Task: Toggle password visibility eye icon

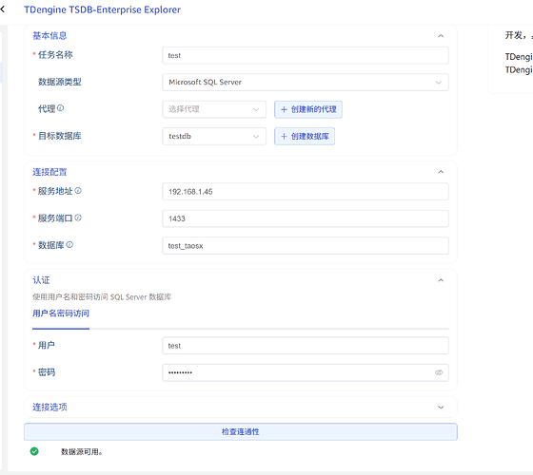Action: tap(439, 372)
